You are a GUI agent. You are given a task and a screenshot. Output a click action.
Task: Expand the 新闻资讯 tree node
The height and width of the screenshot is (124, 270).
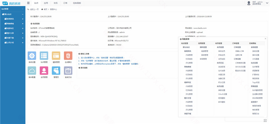pyautogui.click(x=22, y=19)
